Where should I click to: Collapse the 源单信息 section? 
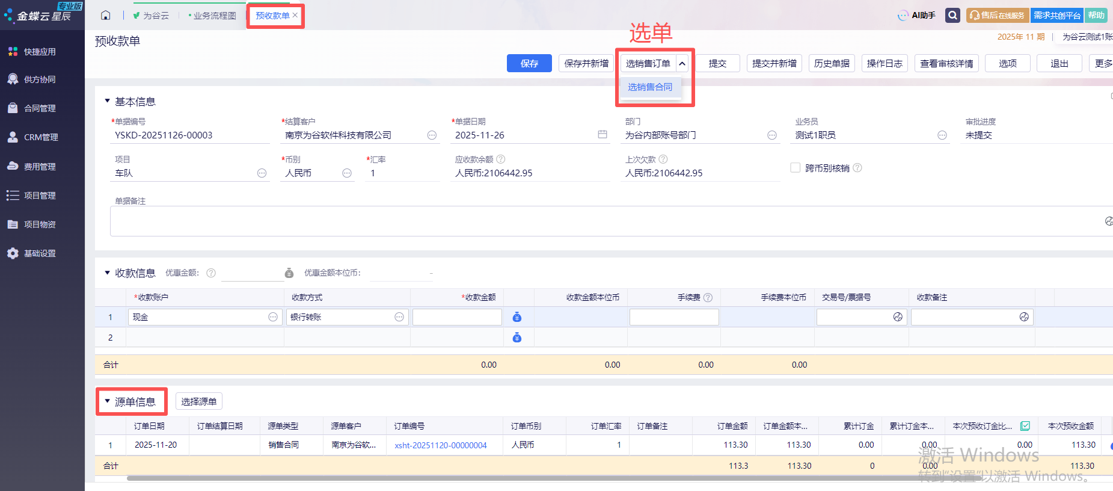click(108, 401)
